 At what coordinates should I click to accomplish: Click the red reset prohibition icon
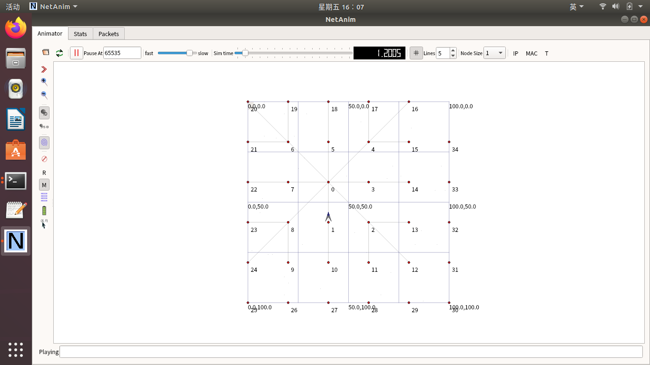(44, 159)
